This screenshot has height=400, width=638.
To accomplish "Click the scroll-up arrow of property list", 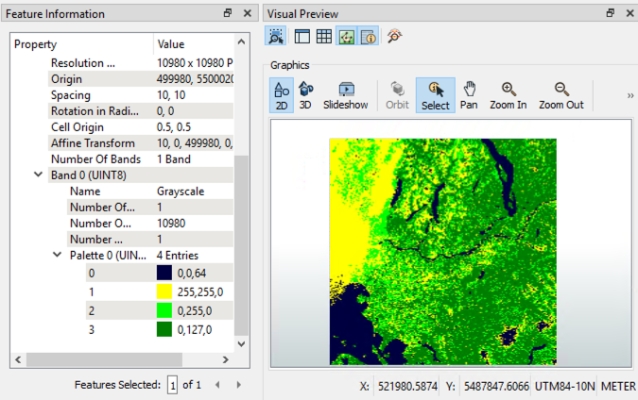I will point(241,42).
